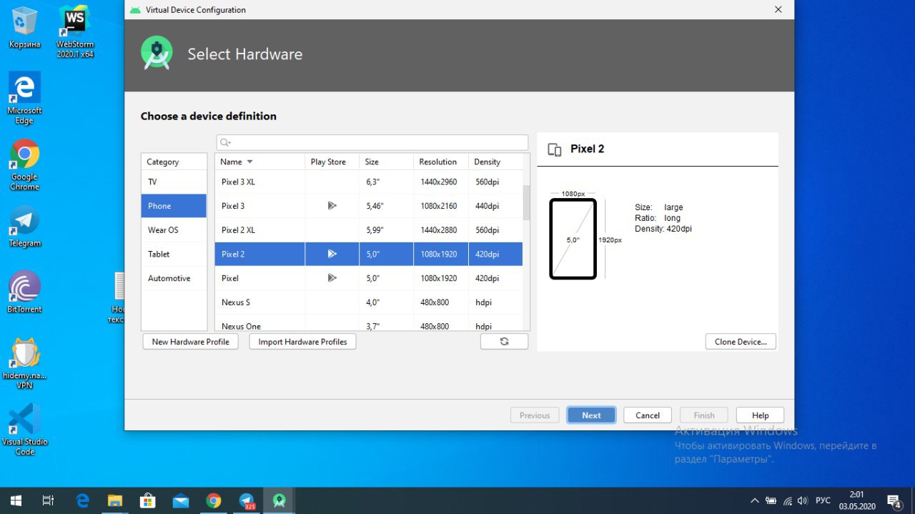Click New Hardware Profile button

pos(190,342)
